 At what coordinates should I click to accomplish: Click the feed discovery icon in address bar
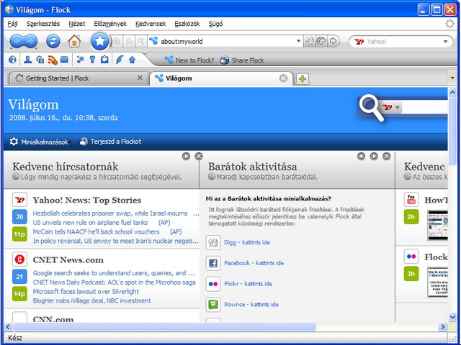(129, 42)
